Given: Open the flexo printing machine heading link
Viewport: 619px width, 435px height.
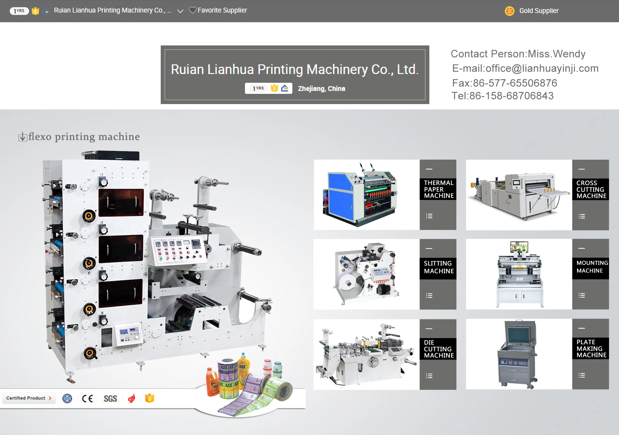Looking at the screenshot, I should pyautogui.click(x=84, y=137).
